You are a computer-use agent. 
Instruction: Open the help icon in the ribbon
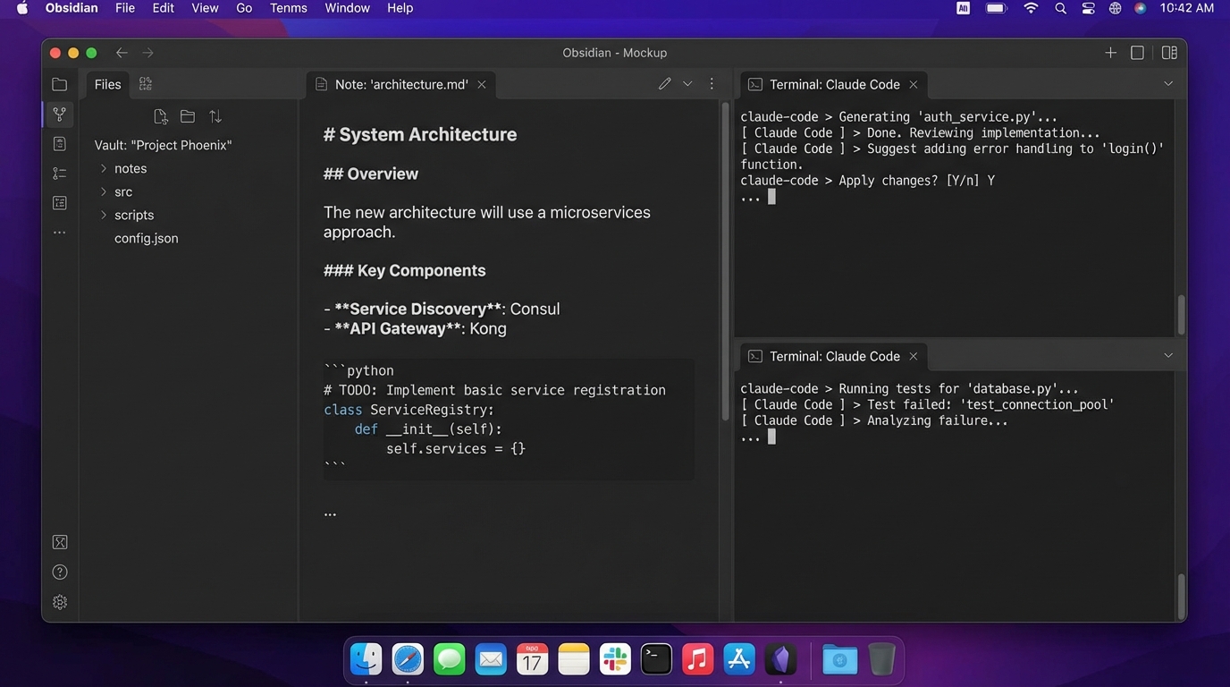(60, 572)
